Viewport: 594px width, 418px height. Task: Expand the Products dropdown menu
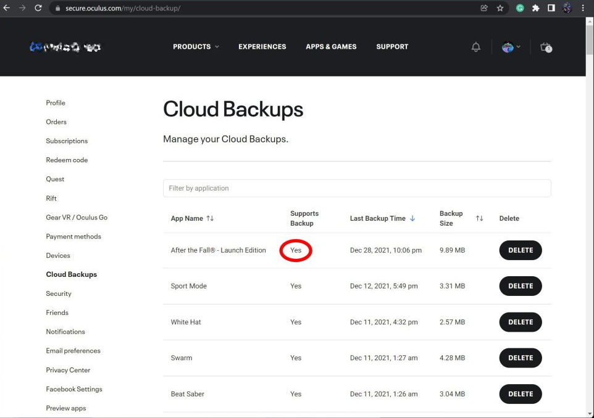(x=195, y=47)
